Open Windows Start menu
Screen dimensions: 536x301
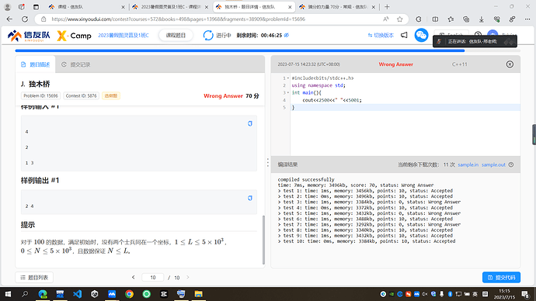[8, 294]
